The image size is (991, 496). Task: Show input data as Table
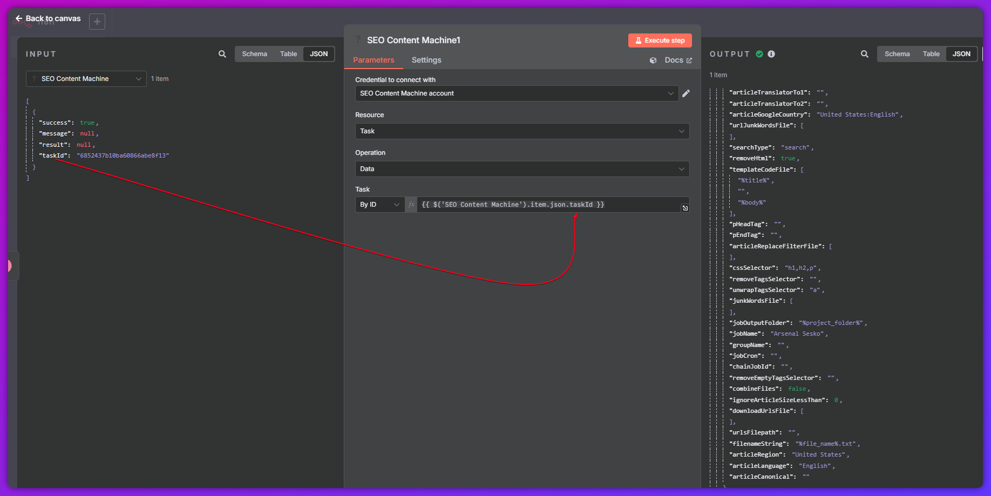pyautogui.click(x=289, y=54)
